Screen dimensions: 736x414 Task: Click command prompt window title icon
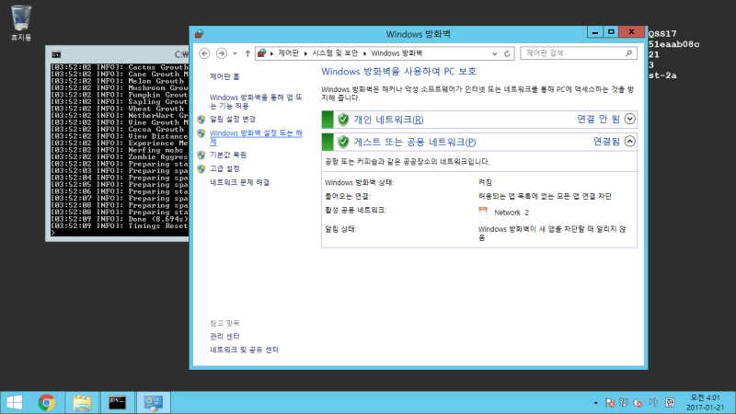coord(56,54)
